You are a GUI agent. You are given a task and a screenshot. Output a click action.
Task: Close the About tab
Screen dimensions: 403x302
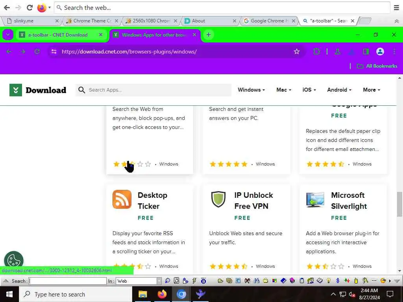tap(235, 21)
